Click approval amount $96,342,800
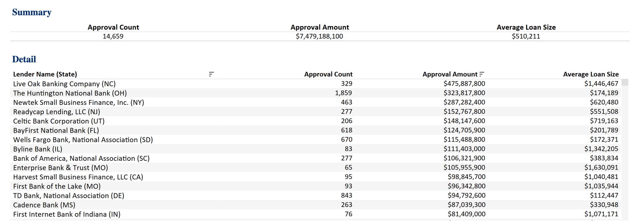This screenshot has height=224, width=639. pos(466,186)
